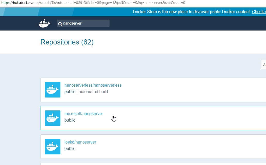Click the magnifier icon in search box
Image resolution: width=266 pixels, height=165 pixels.
pyautogui.click(x=60, y=24)
